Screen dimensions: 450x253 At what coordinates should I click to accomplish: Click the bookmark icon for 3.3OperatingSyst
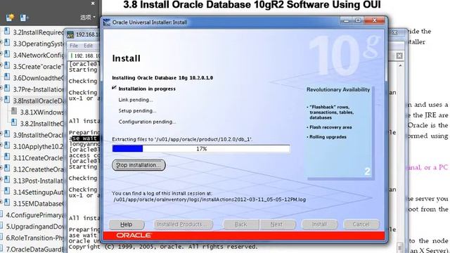(7, 43)
